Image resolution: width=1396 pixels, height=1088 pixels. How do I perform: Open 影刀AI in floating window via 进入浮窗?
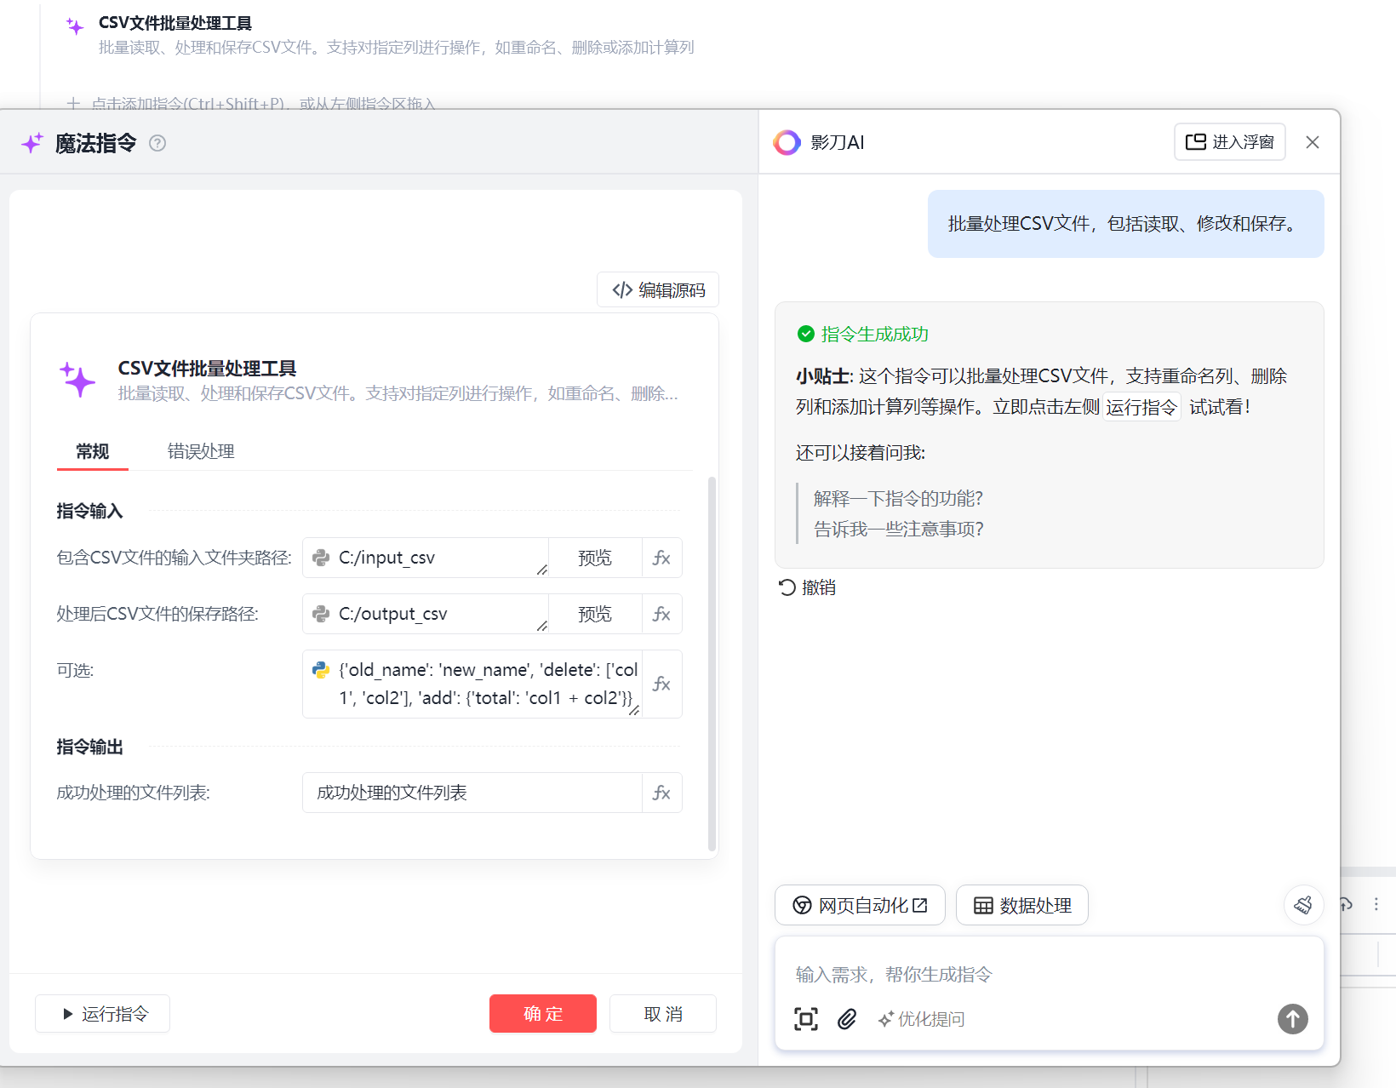pyautogui.click(x=1229, y=142)
